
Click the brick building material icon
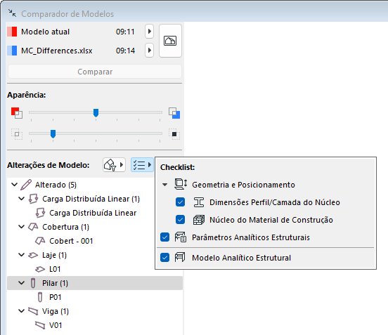click(x=199, y=220)
